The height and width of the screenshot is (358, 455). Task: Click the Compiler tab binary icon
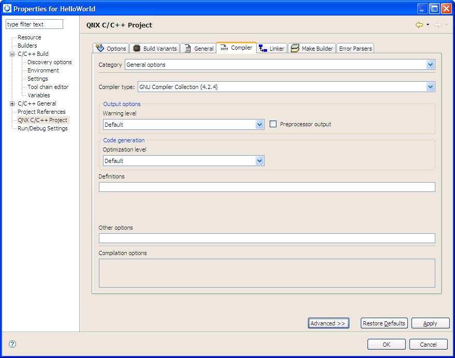pyautogui.click(x=224, y=48)
